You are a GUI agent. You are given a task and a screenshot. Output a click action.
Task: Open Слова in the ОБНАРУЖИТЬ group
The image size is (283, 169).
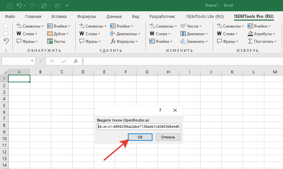pos(27,34)
